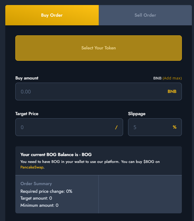The image size is (194, 221).
Task: Click the (Add max) link
Action: click(172, 78)
